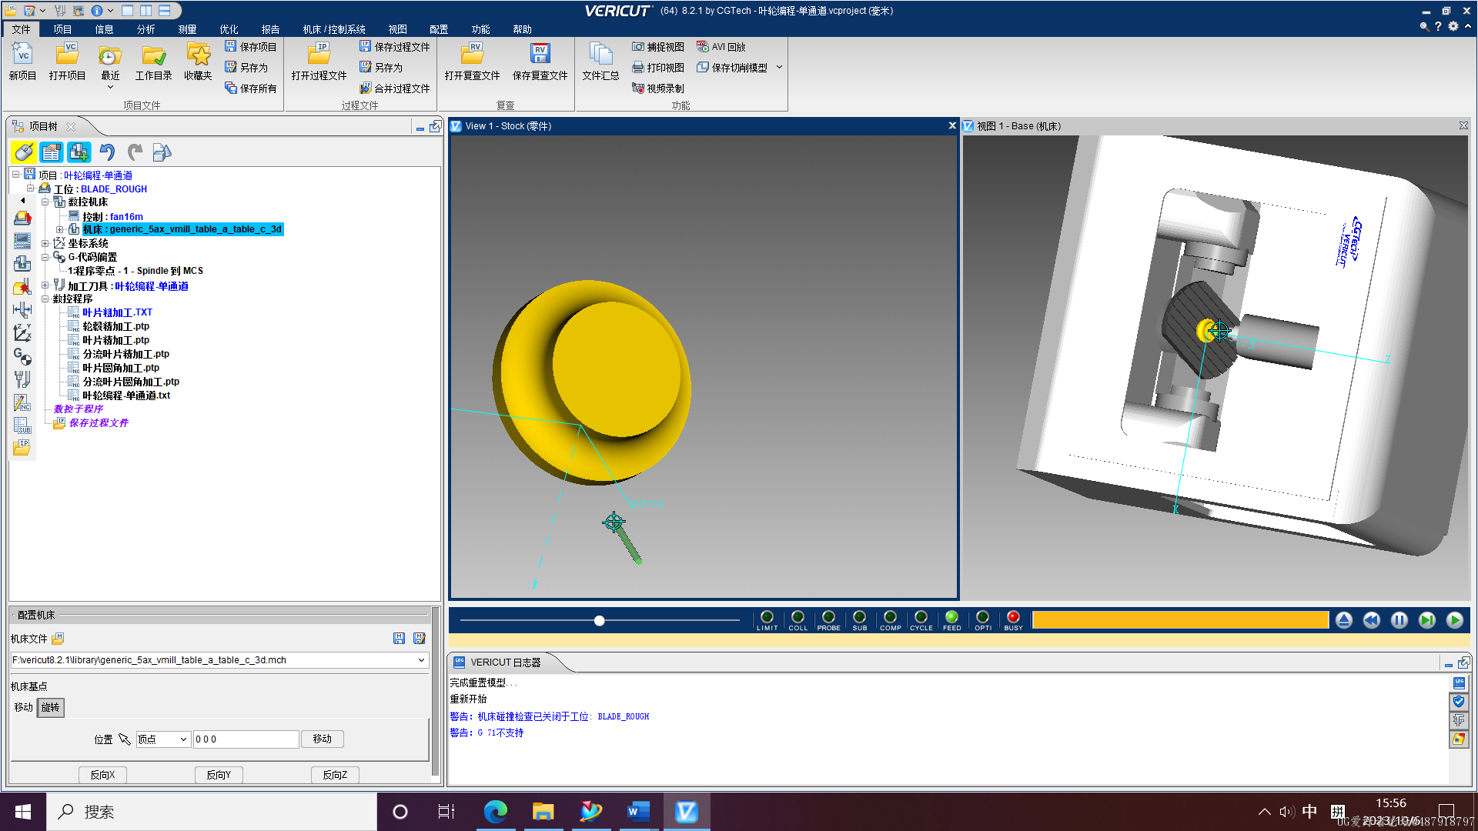The image size is (1478, 831).
Task: Click 打印视图 print view icon
Action: pos(637,67)
